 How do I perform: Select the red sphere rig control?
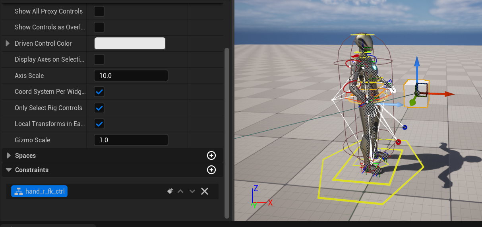(x=398, y=142)
